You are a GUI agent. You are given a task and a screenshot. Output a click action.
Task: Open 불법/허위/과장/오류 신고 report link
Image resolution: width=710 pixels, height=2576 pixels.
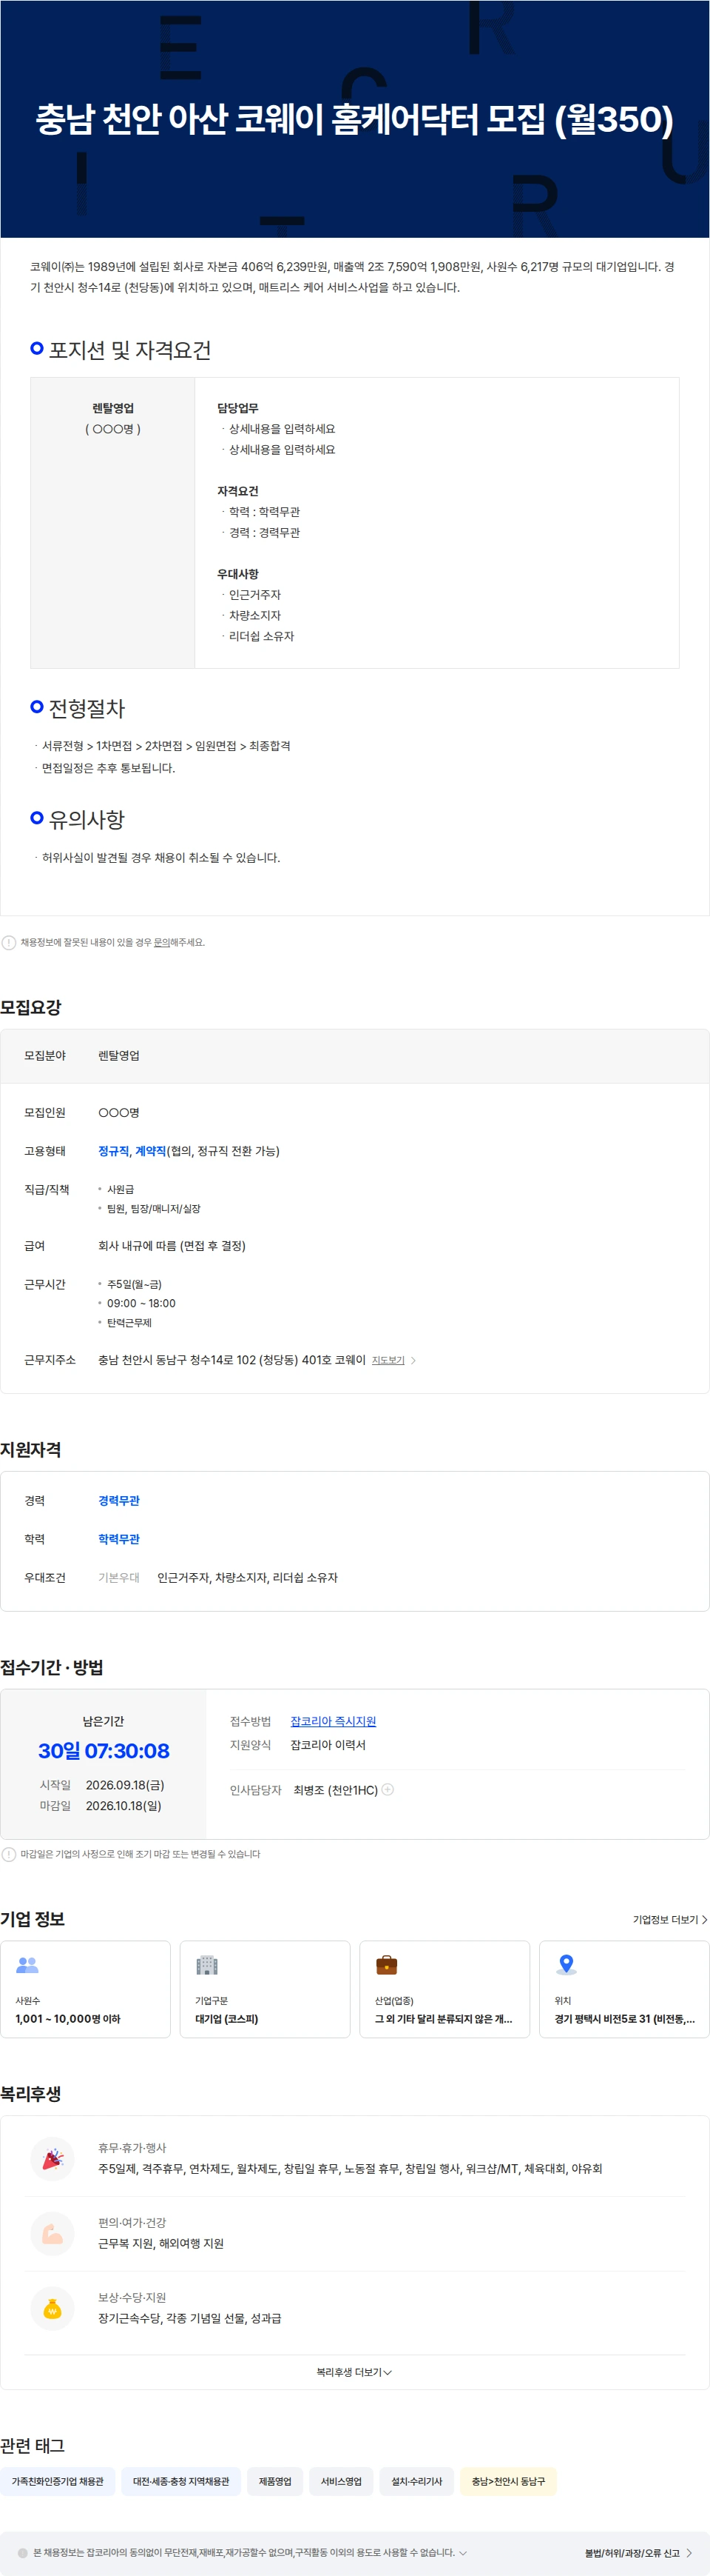coord(632,2553)
